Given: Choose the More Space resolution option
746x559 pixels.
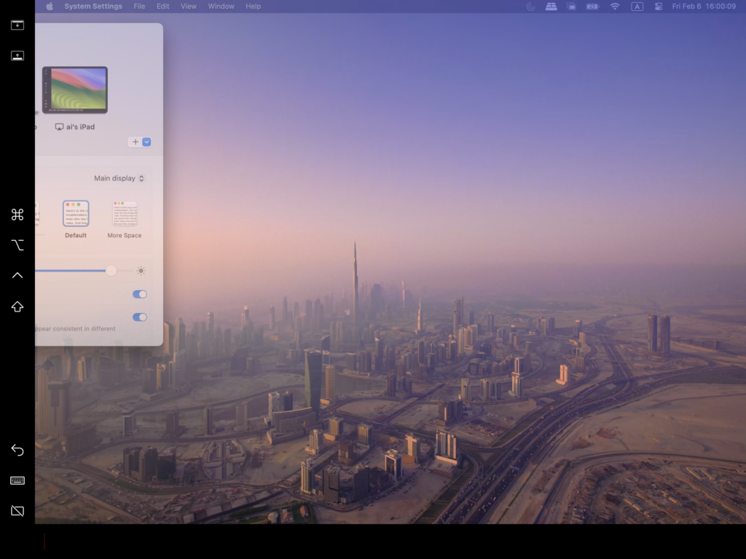Looking at the screenshot, I should pyautogui.click(x=125, y=214).
